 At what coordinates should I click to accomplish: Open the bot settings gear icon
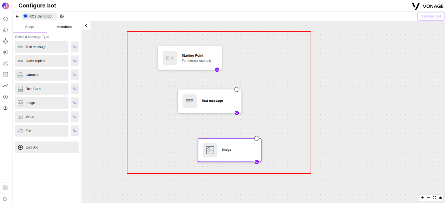point(62,16)
